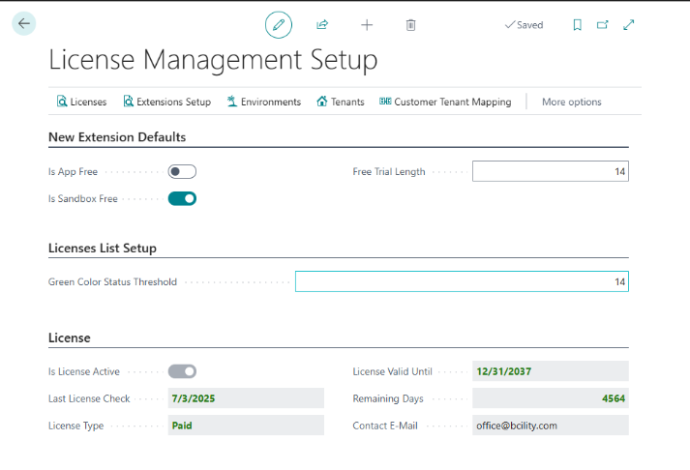
Task: Click the Free Trial Length input field
Action: (550, 172)
